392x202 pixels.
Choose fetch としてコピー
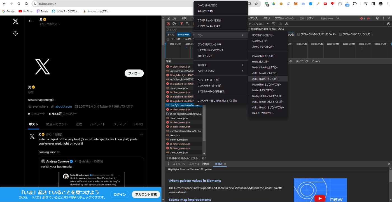tap(268, 62)
